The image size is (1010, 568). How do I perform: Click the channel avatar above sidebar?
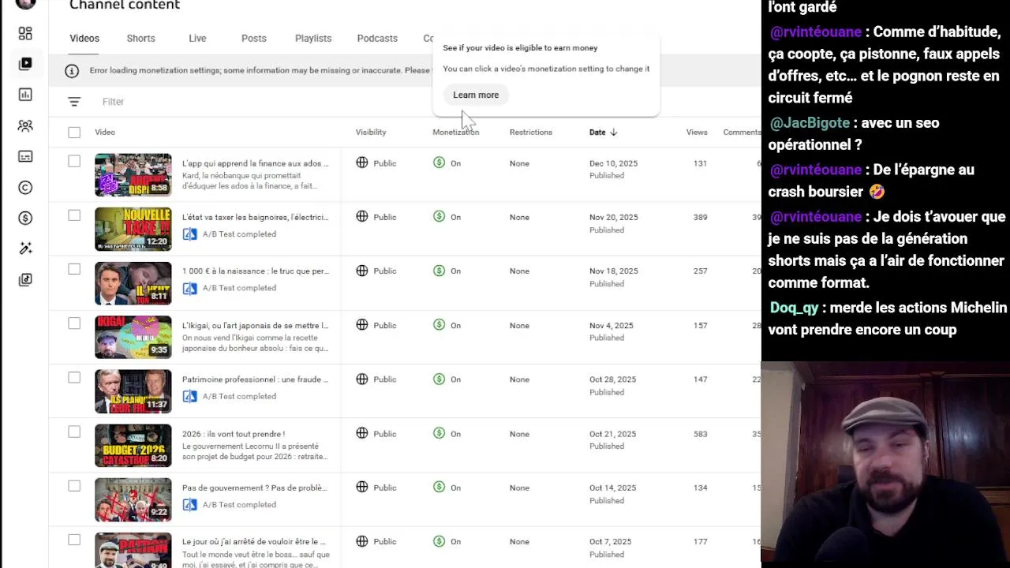pos(25,3)
